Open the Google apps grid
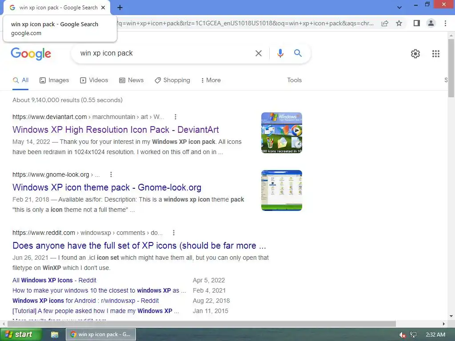455x341 pixels. (x=435, y=54)
